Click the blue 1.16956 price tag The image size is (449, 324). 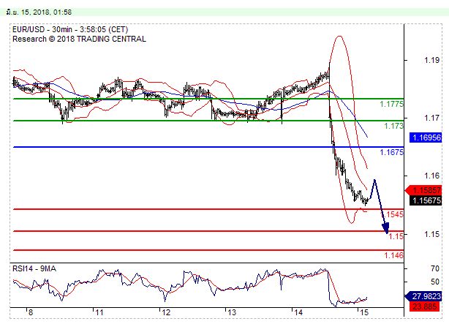[426, 137]
